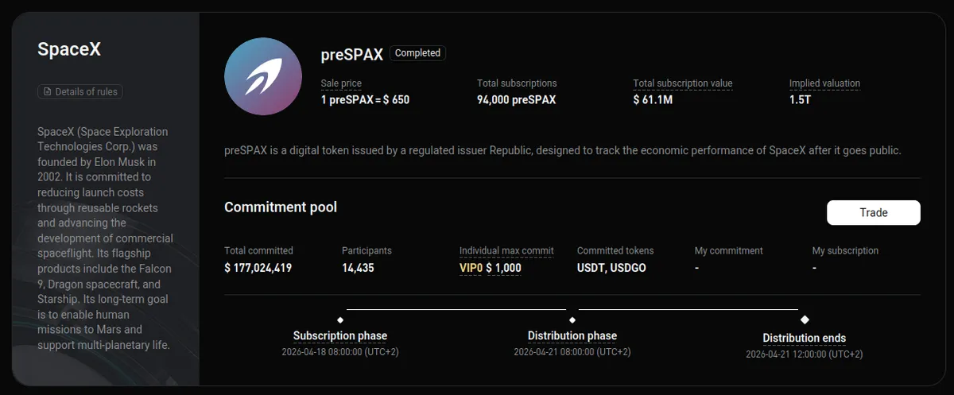Click the Subscription phase diamond marker
Viewport: 954px width, 395px height.
click(340, 319)
